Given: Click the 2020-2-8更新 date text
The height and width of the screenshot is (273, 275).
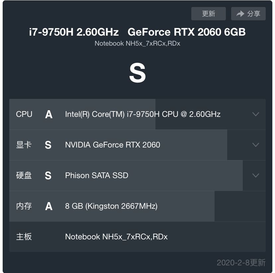Looking at the screenshot, I should 241,263.
